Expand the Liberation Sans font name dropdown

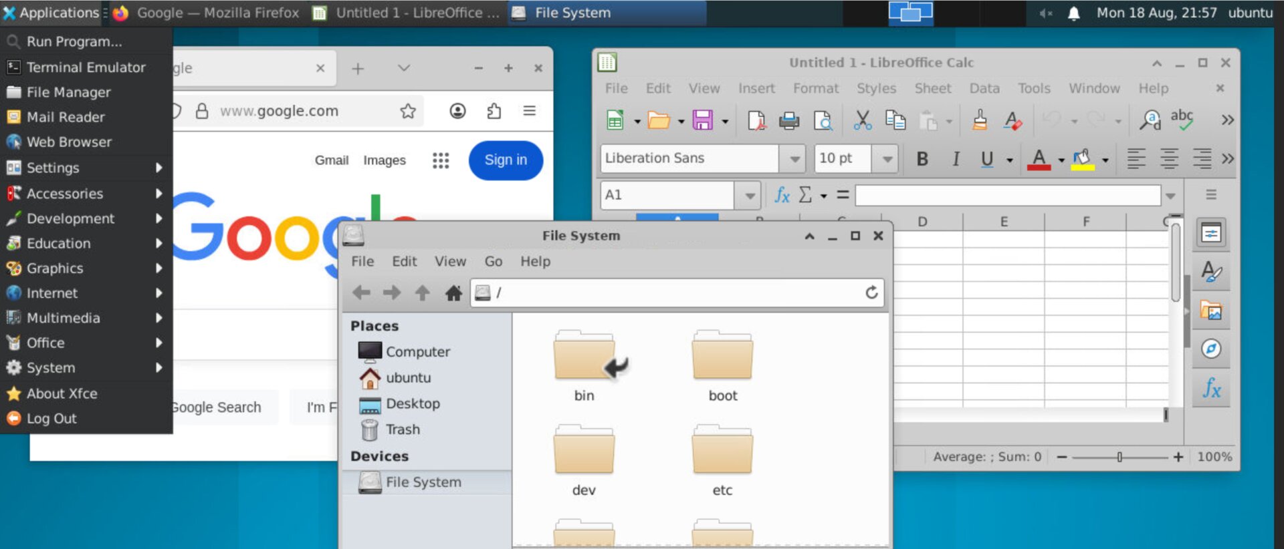pyautogui.click(x=794, y=159)
